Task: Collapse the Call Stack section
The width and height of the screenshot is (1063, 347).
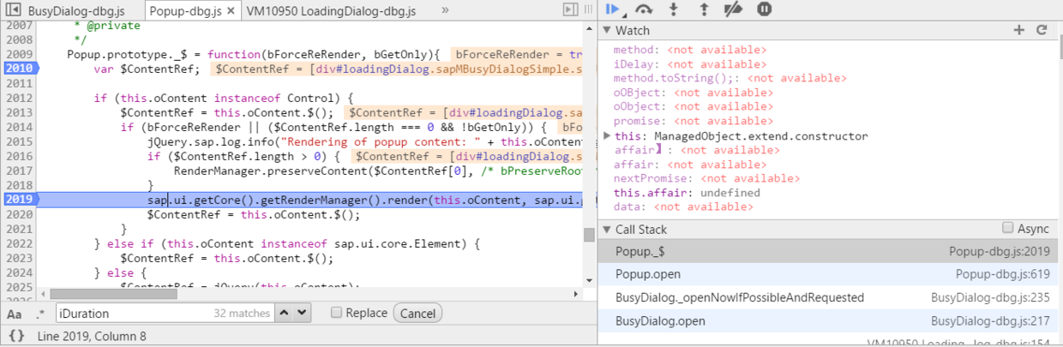Action: (606, 230)
